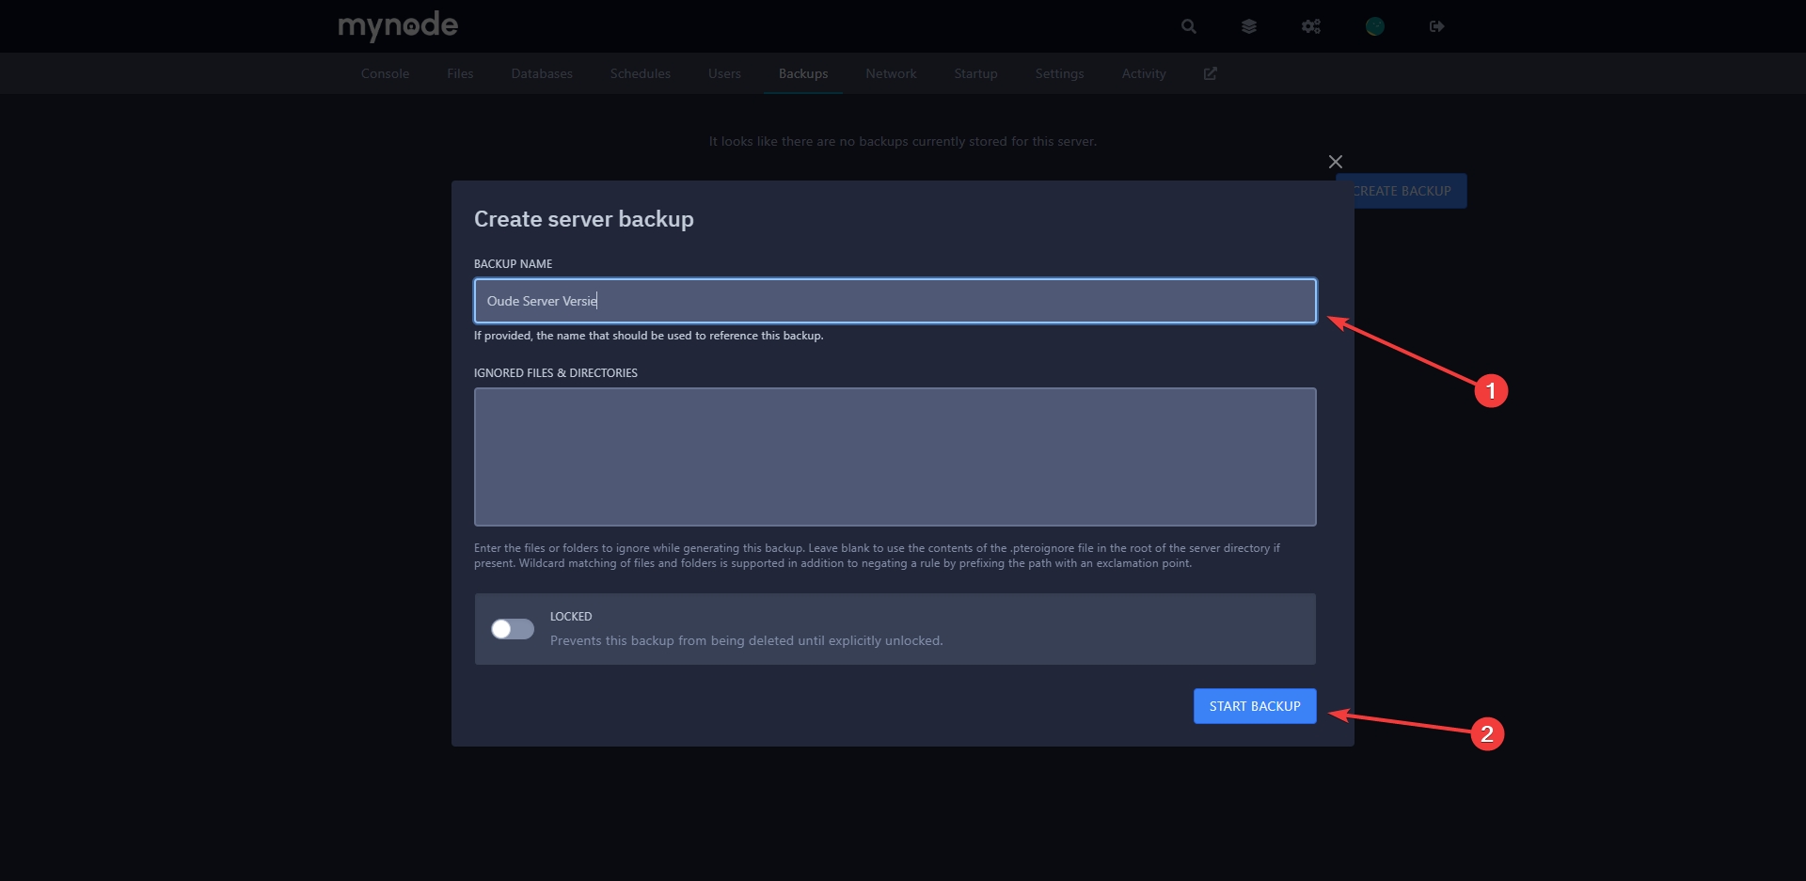
Task: Open the Startup tab
Action: point(975,73)
